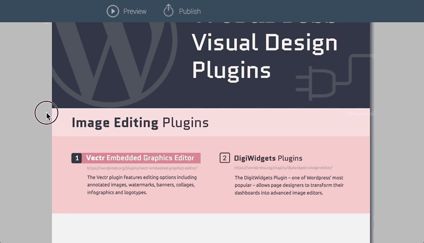
Task: Select the DigiWidgets plugin description paragraph
Action: click(289, 185)
